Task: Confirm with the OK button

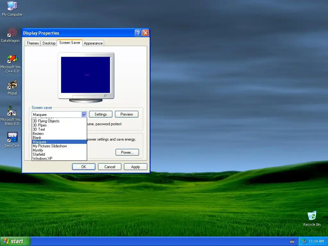Action: (x=84, y=167)
